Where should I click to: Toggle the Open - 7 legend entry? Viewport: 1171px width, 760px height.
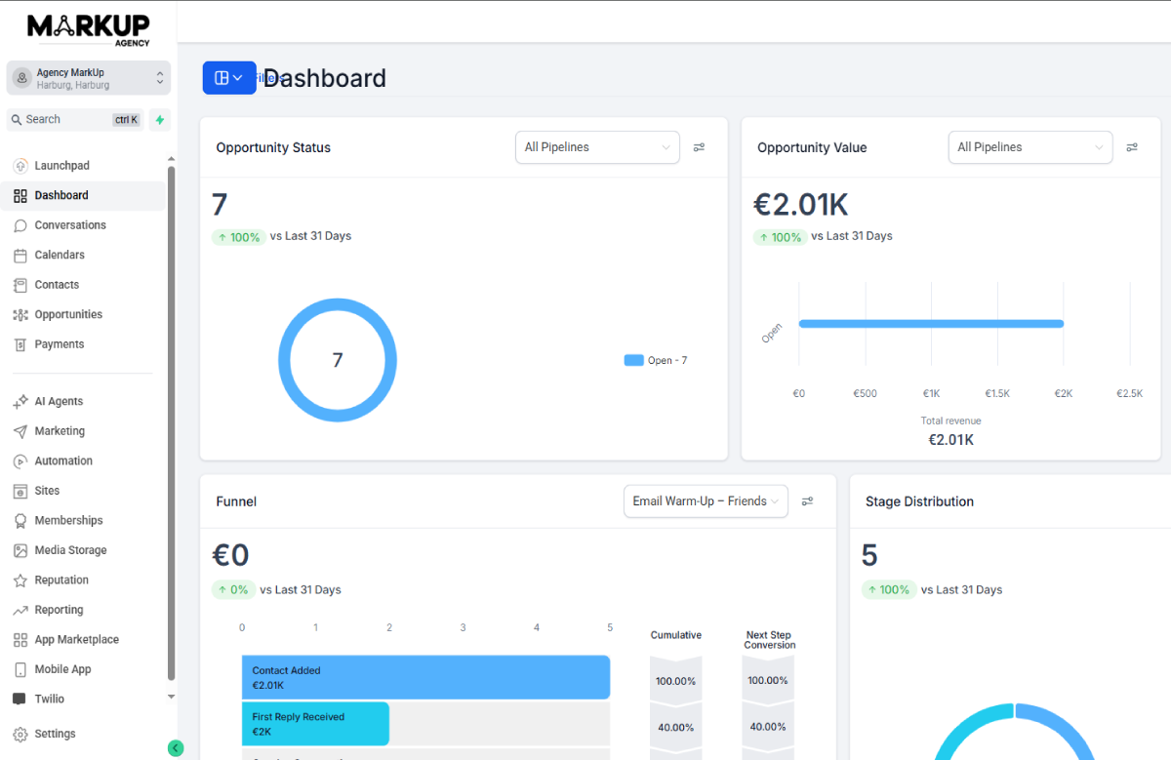point(656,360)
